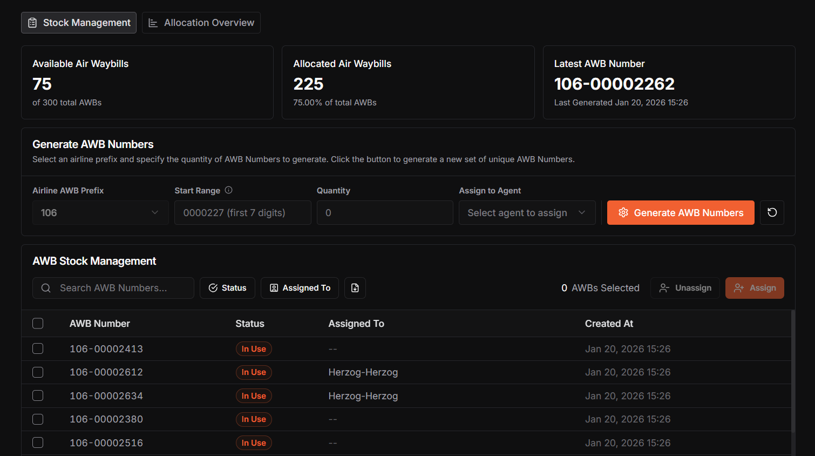The height and width of the screenshot is (456, 815).
Task: Click the clipboard icon on Stock Management tab
Action: 33,22
